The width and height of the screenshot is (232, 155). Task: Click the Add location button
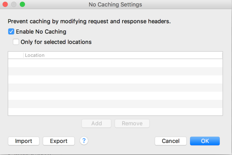coord(96,123)
